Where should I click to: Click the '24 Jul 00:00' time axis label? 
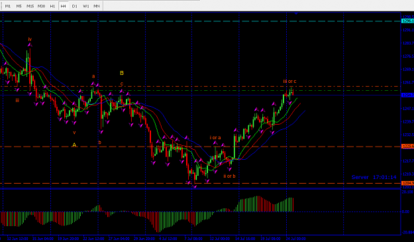(295, 239)
